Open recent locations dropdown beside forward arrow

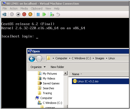pos(44,59)
